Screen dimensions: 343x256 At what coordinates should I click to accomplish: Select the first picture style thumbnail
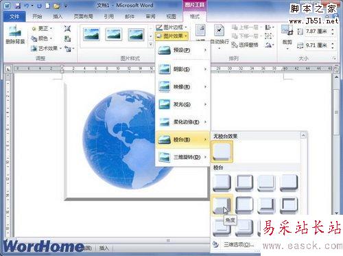point(92,34)
